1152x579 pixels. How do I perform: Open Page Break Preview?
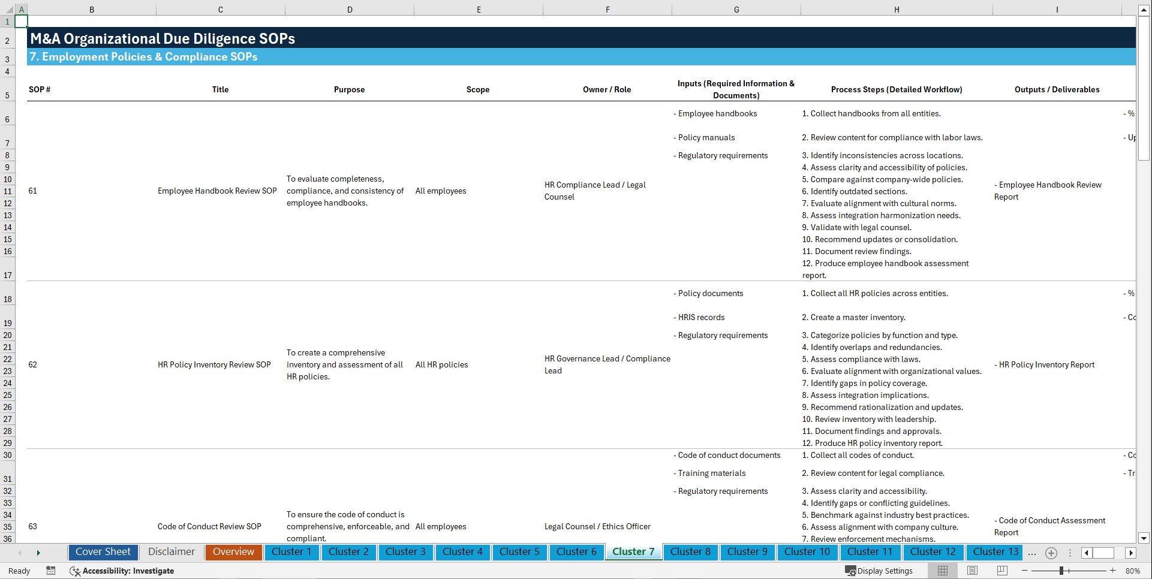coord(1002,571)
